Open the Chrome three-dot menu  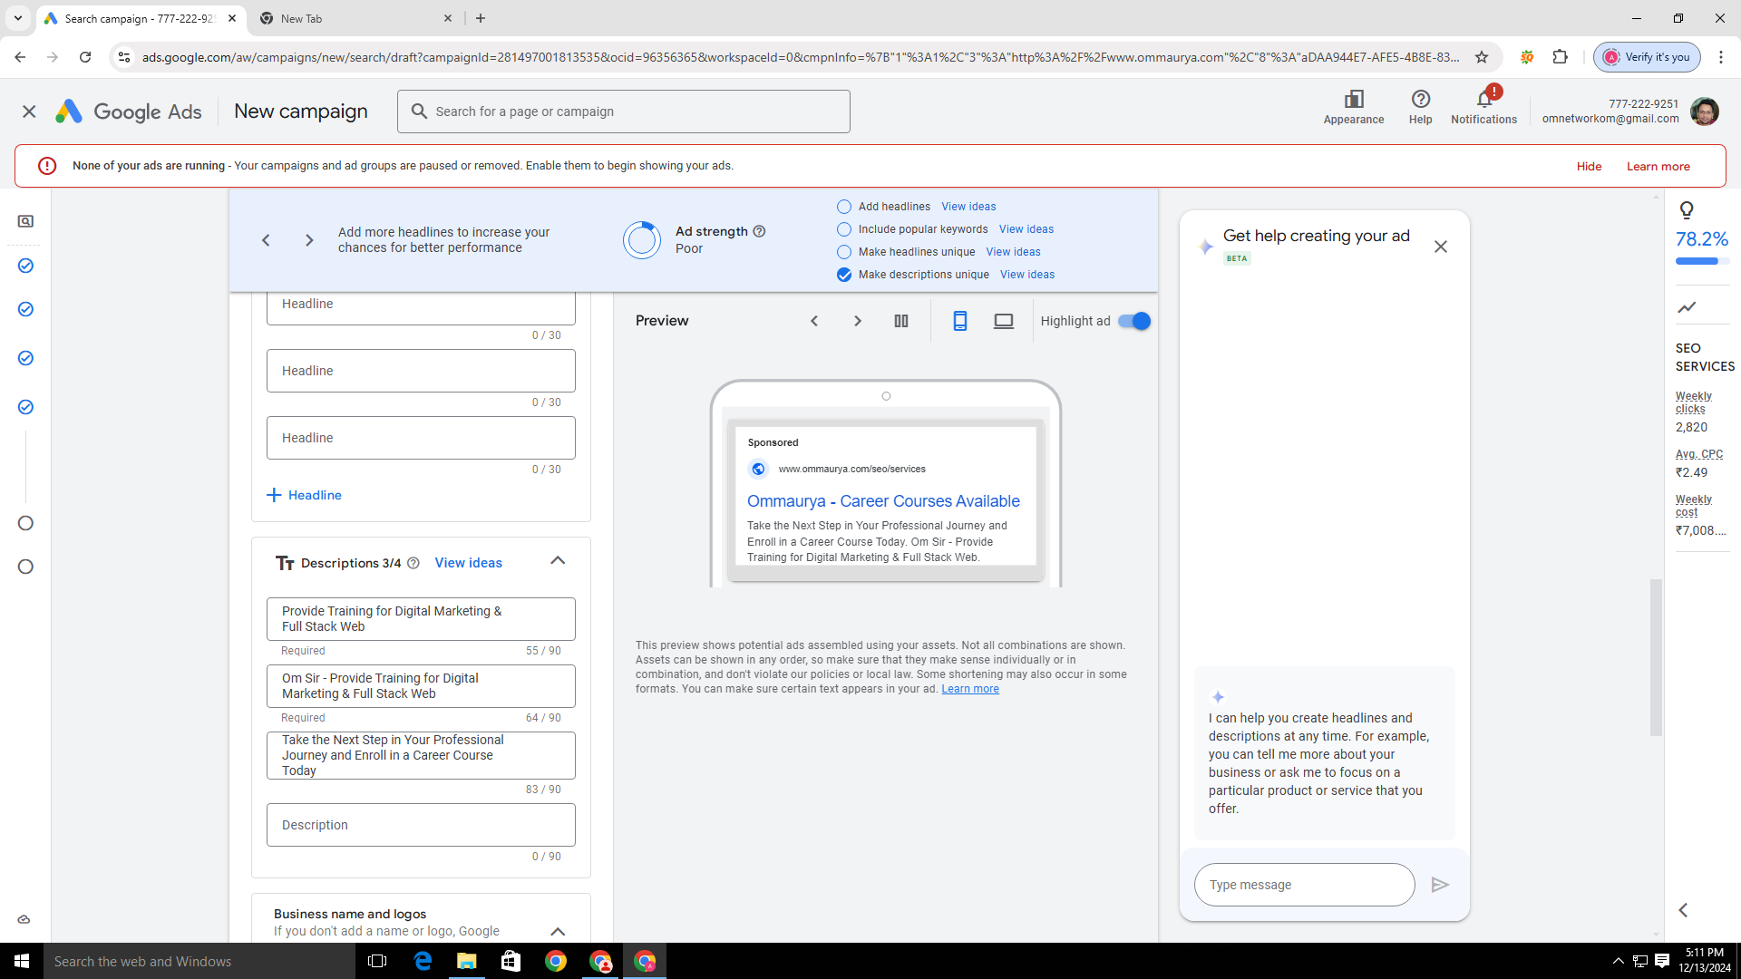[1721, 57]
